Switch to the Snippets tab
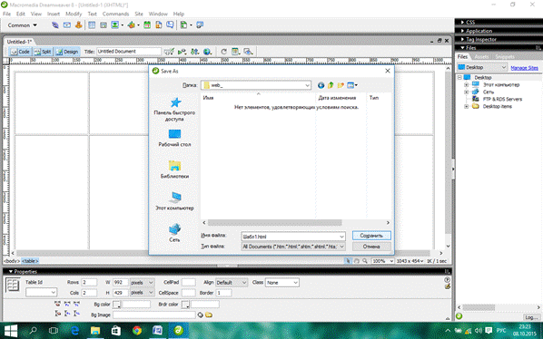543x339 pixels. point(505,57)
